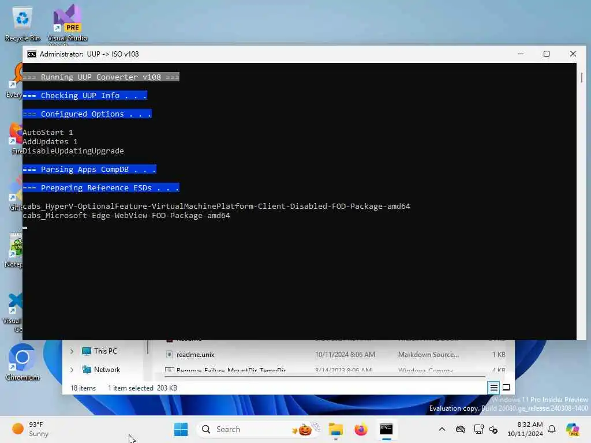Screen dimensions: 591x443
Task: Select Remove_Failure_MountDir_TempDir file row
Action: click(335, 370)
